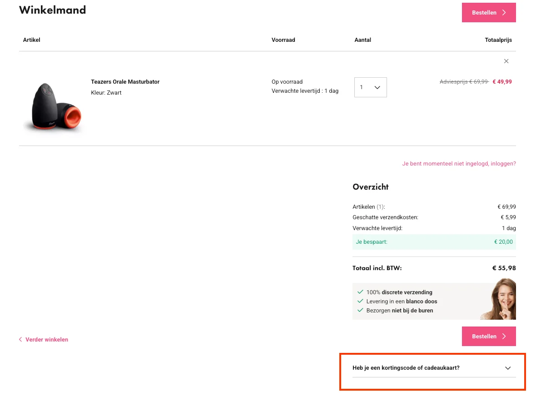Click the chevron on the quantity selector
The width and height of the screenshot is (541, 397).
click(x=377, y=87)
